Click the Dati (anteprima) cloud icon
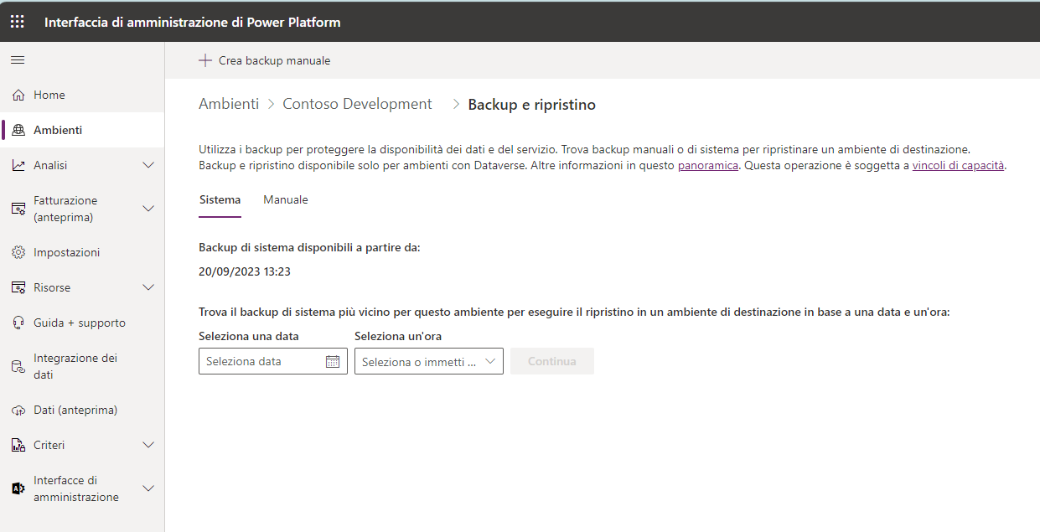Image resolution: width=1040 pixels, height=532 pixels. click(x=18, y=411)
